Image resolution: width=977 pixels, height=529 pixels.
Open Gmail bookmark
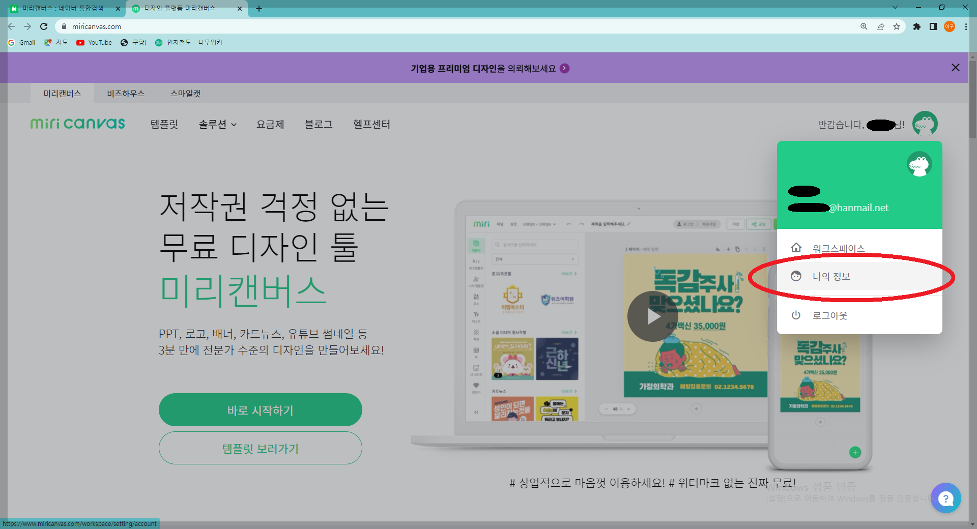(x=22, y=42)
